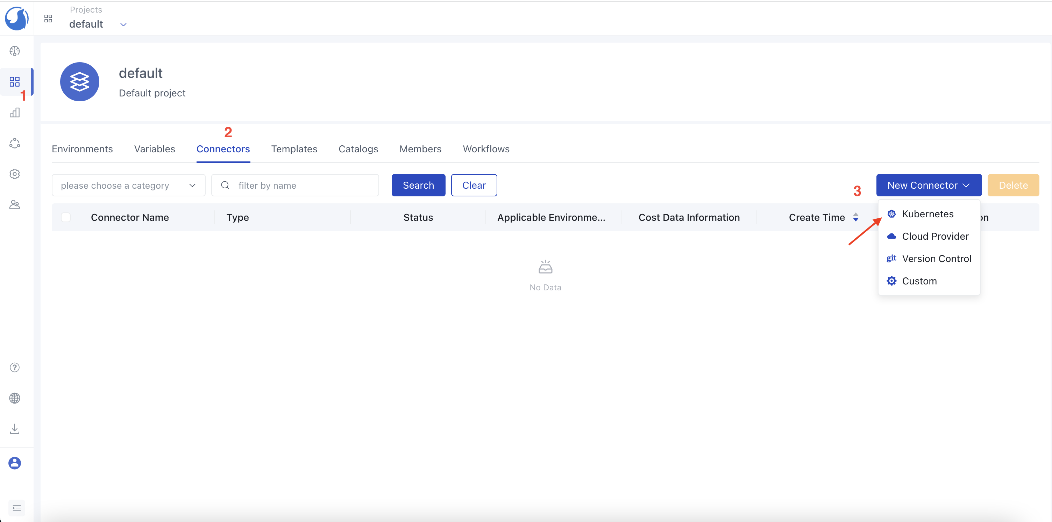Screen dimensions: 1052x522
Task: Switch to the Templates tab
Action: point(294,149)
